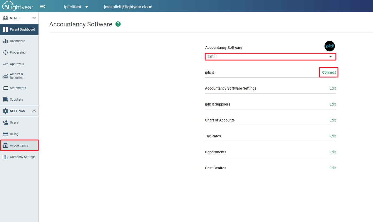373x222 pixels.
Task: Collapse sidebar using the menu toggle icon
Action: coord(43,7)
